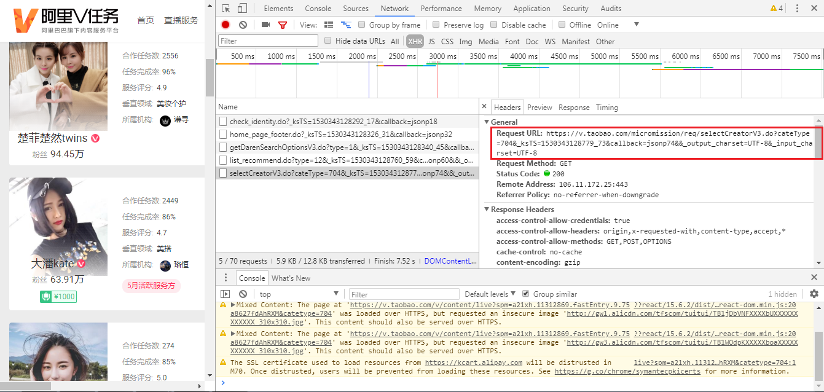Image resolution: width=824 pixels, height=392 pixels.
Task: Show the console sidebar icon
Action: click(x=226, y=294)
